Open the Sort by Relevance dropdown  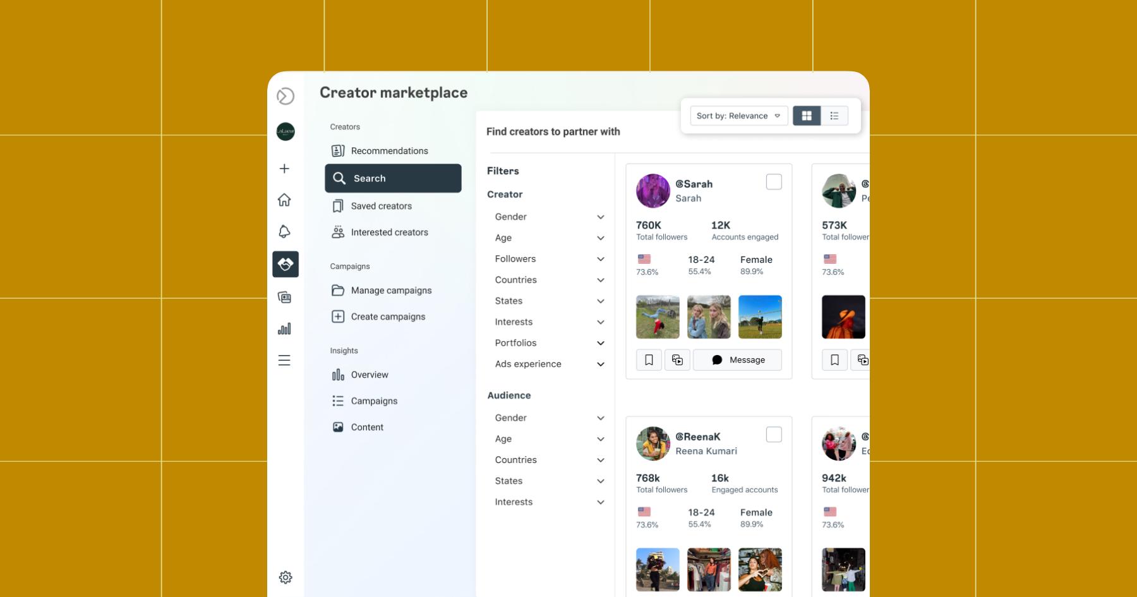(x=739, y=116)
